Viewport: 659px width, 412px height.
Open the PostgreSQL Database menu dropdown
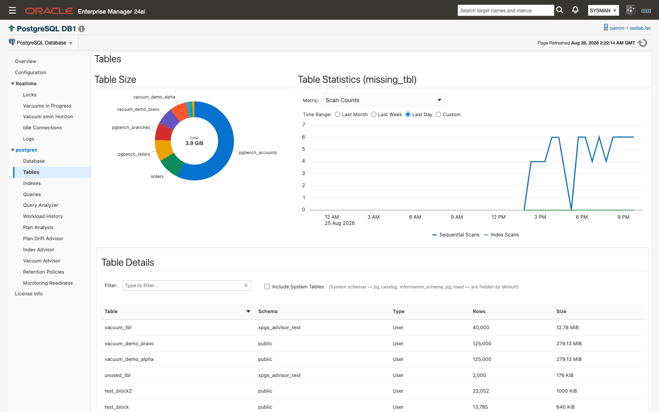[x=41, y=43]
